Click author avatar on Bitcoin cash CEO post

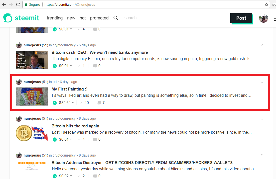pos(19,45)
